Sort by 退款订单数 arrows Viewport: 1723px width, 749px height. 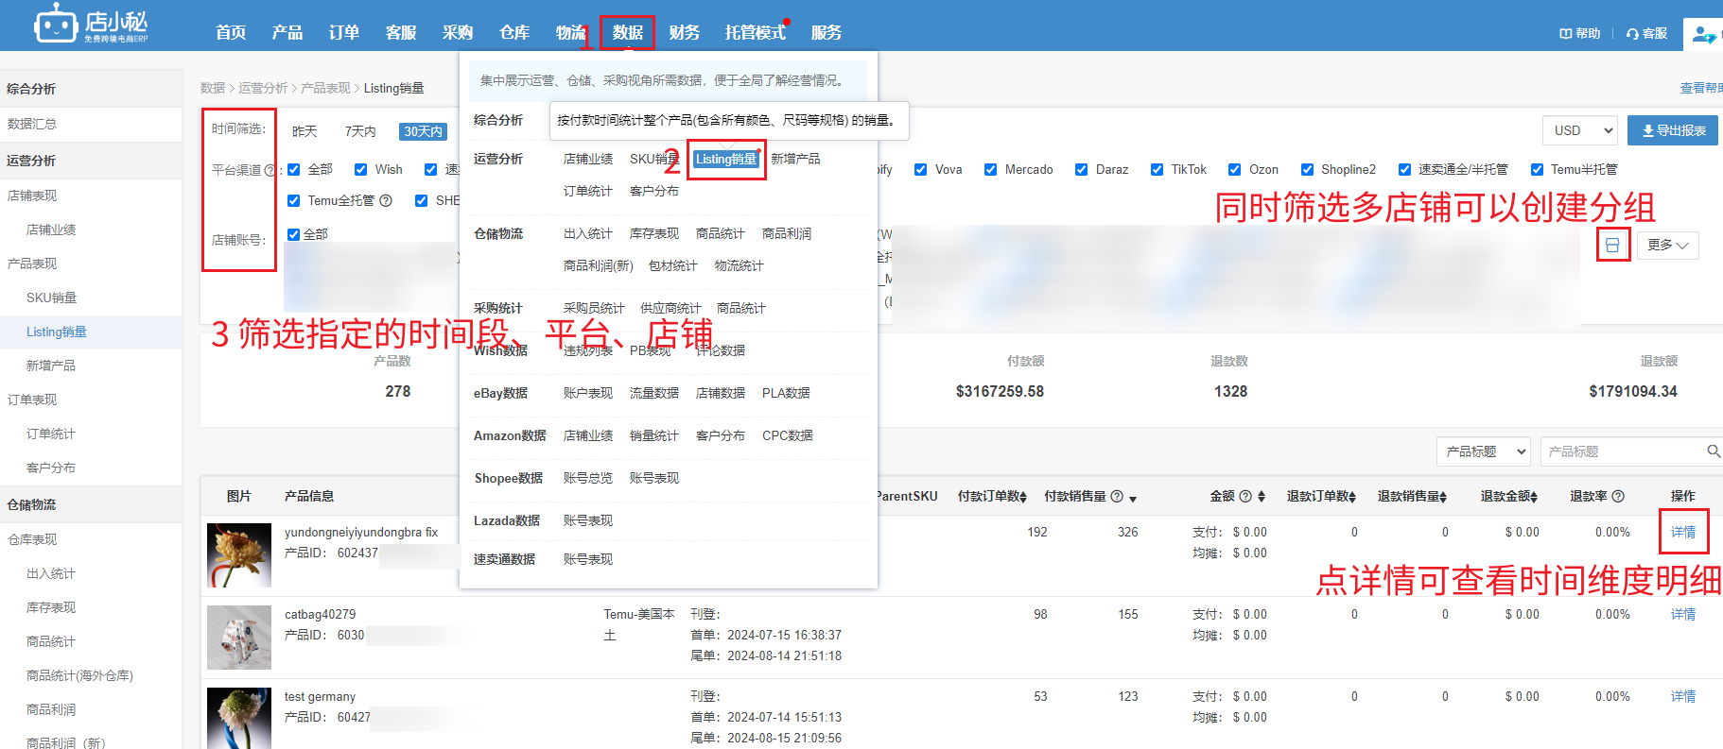(1352, 497)
